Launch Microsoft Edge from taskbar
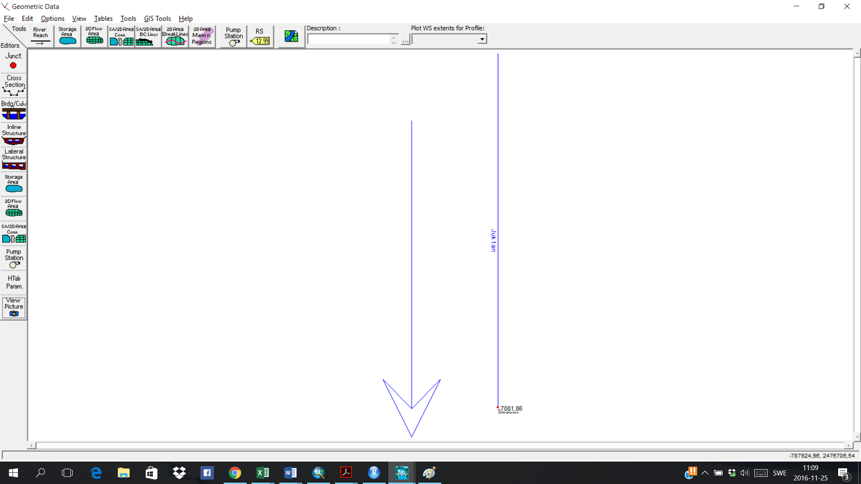Screen dimensions: 861x484 pos(96,473)
